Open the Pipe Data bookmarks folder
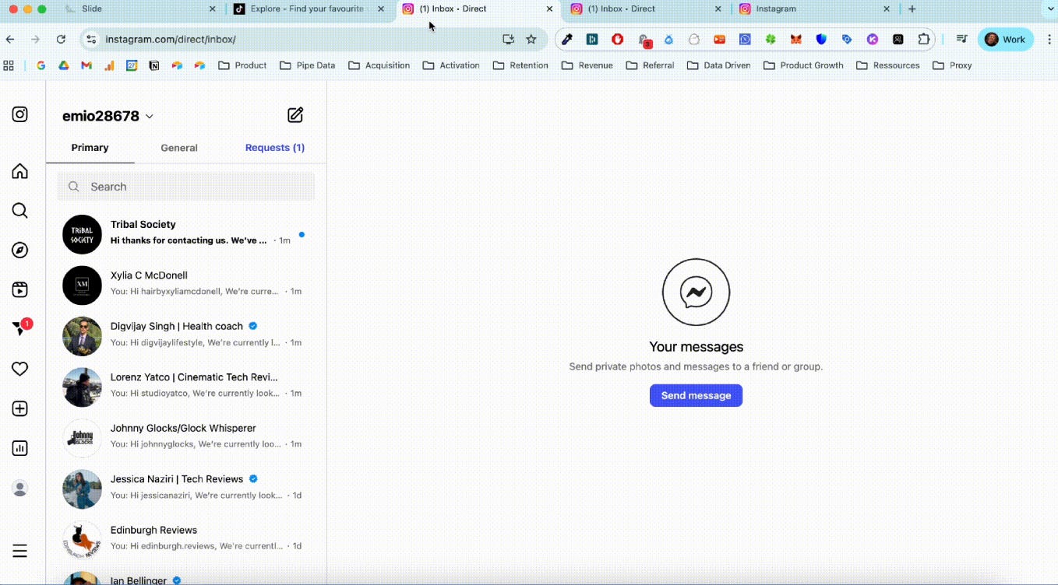Viewport: 1058px width, 585px height. (307, 65)
